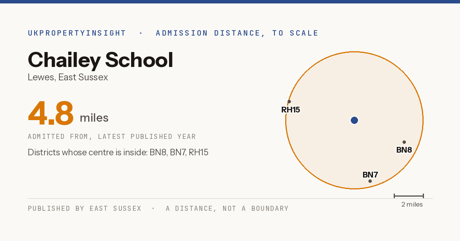The height and width of the screenshot is (241, 460).
Task: Click the Chailey School heading
Action: click(100, 60)
